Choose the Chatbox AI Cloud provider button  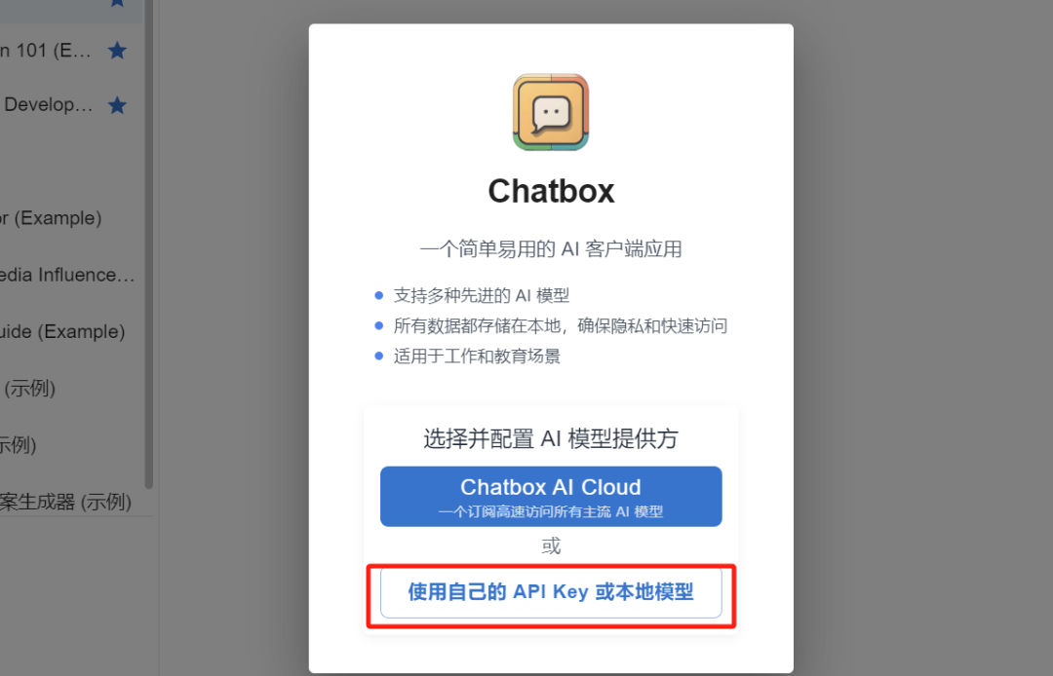tap(551, 496)
